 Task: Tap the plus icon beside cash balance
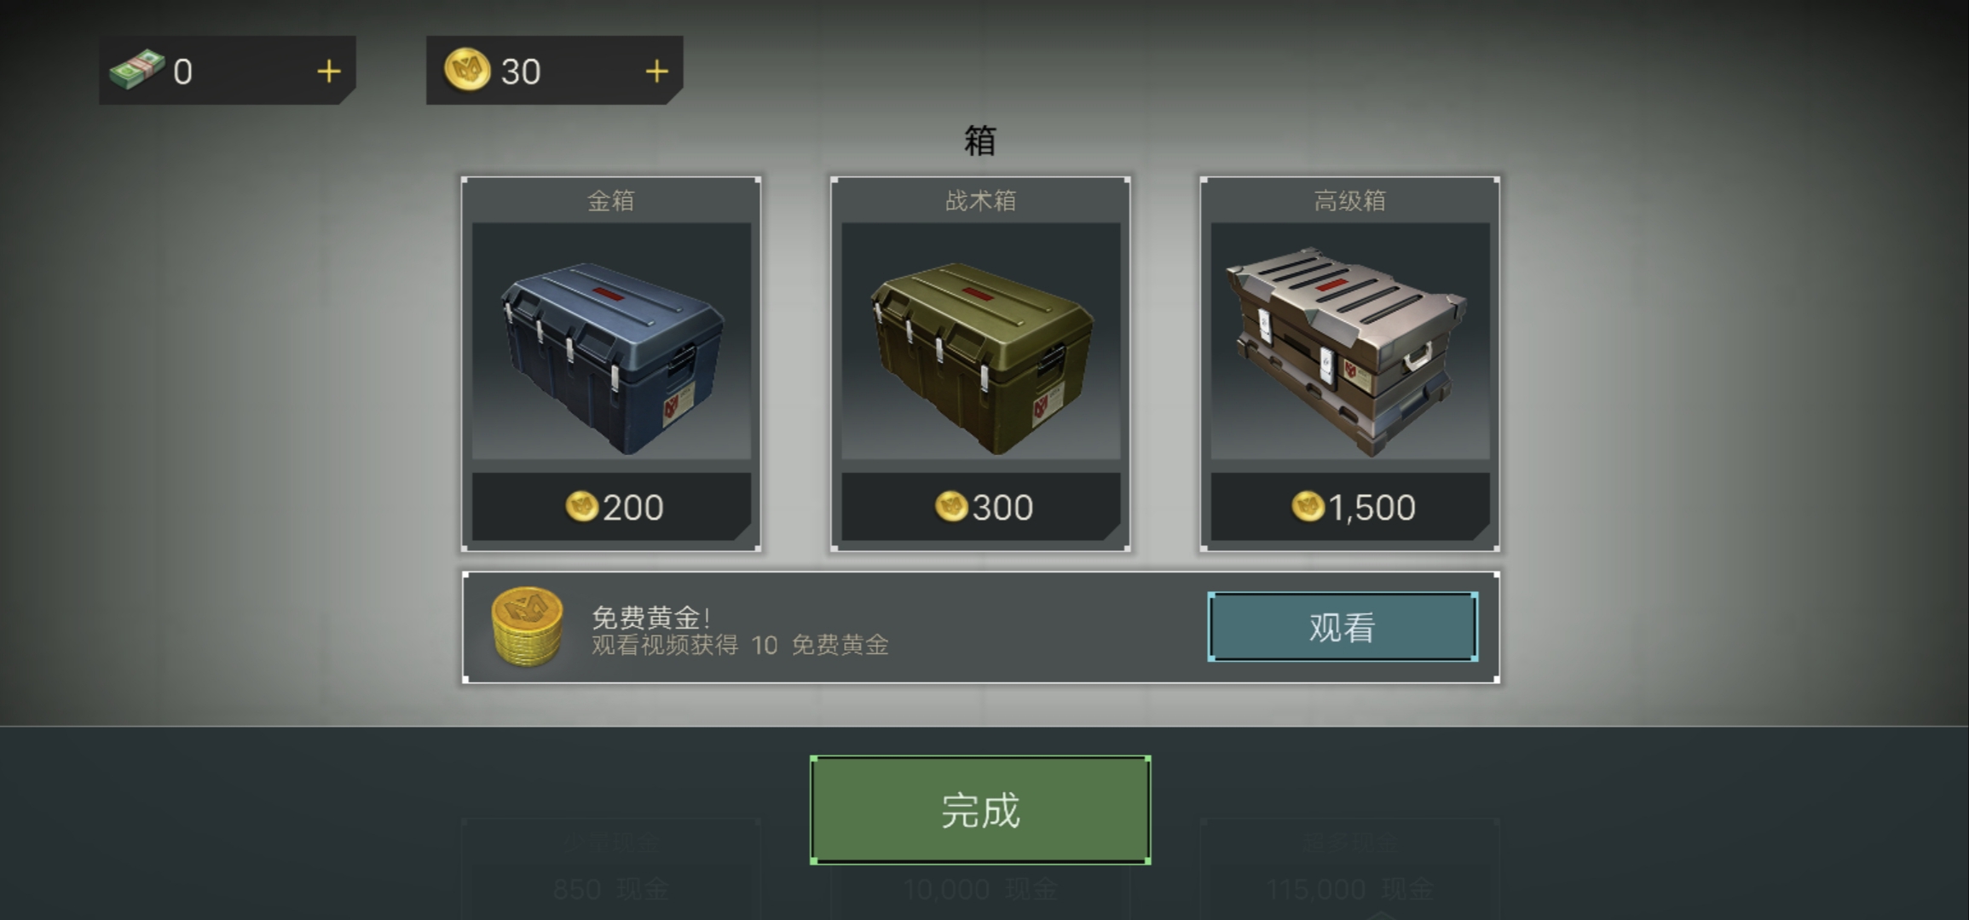click(x=329, y=72)
